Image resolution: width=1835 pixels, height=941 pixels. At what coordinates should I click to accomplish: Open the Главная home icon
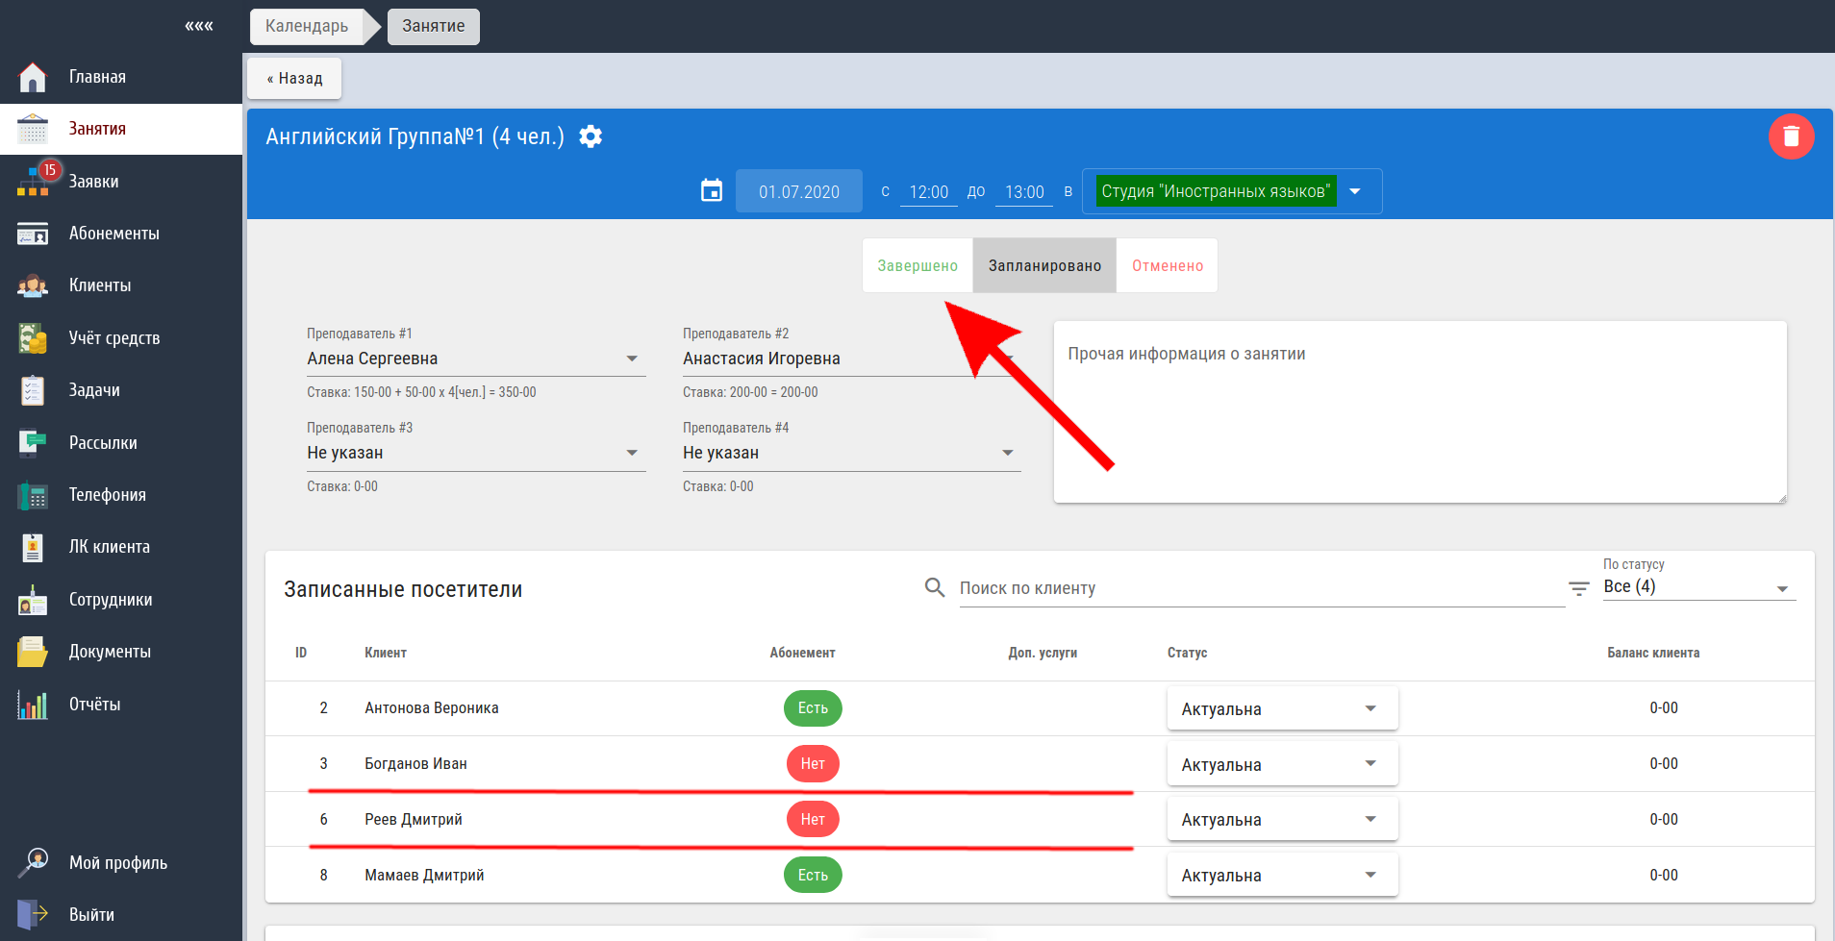pyautogui.click(x=33, y=77)
